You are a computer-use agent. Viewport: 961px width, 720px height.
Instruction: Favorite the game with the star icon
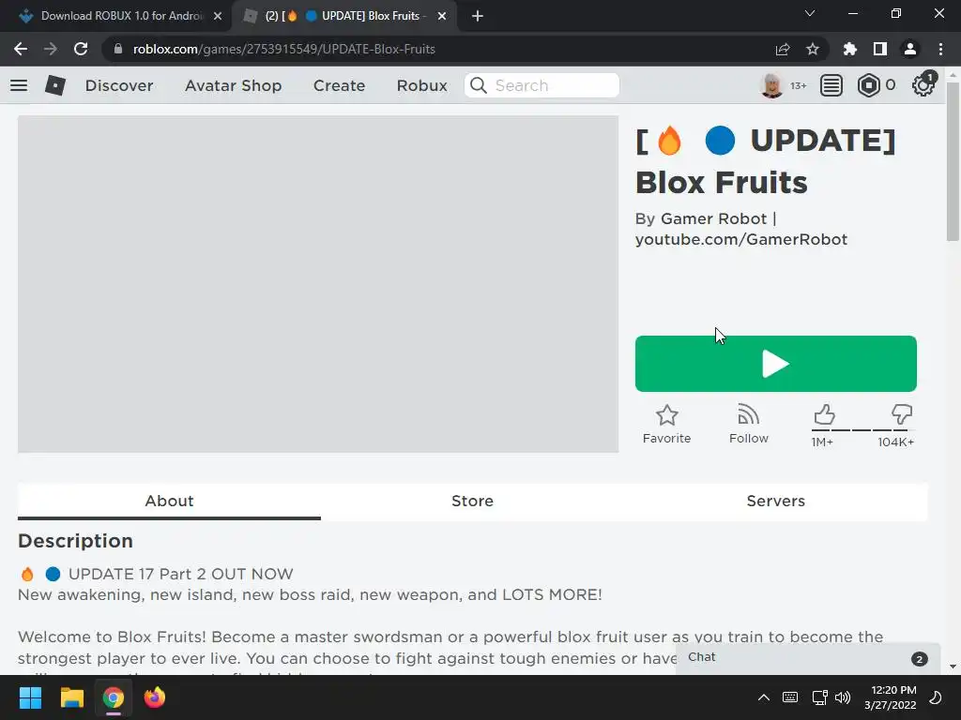(667, 415)
